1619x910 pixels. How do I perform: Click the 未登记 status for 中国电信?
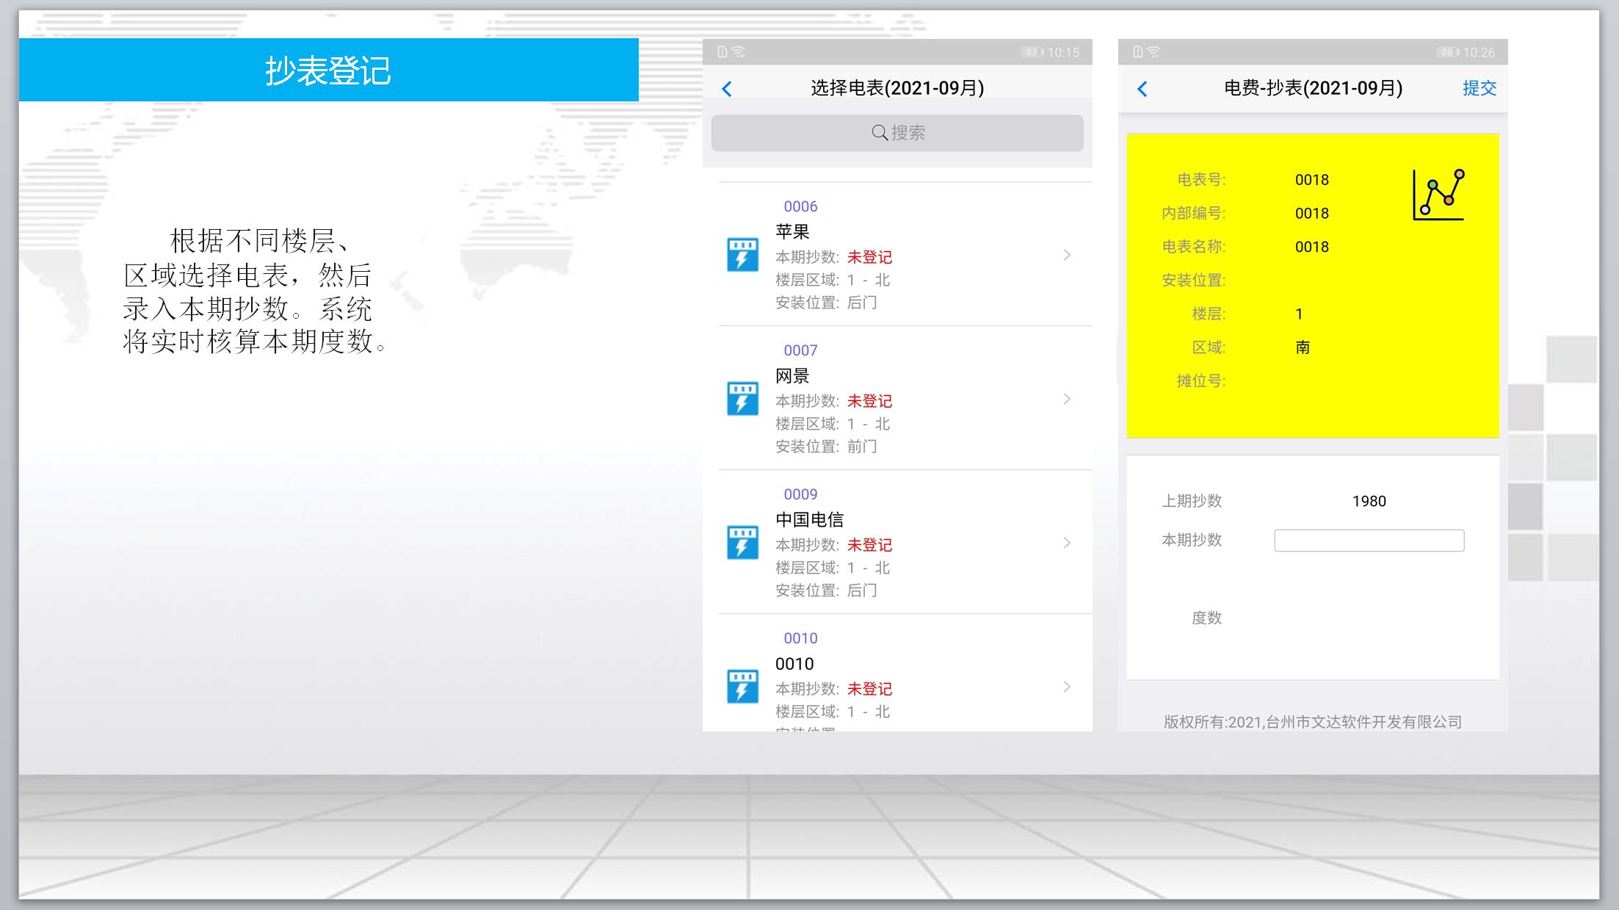point(869,545)
